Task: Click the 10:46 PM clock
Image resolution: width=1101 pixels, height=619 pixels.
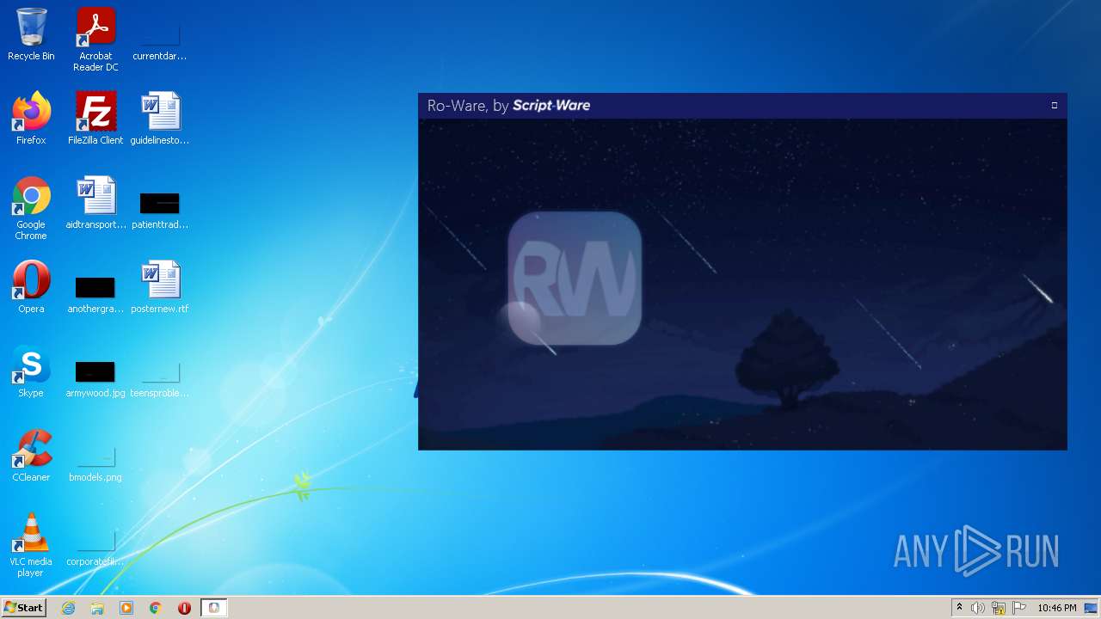Action: tap(1056, 608)
